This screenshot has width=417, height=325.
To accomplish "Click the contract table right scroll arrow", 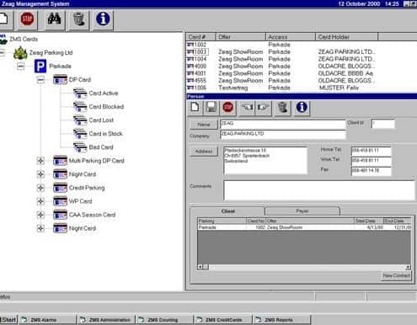I will (408, 267).
